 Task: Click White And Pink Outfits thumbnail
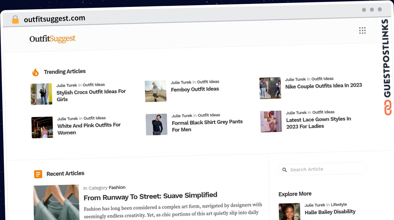42,127
